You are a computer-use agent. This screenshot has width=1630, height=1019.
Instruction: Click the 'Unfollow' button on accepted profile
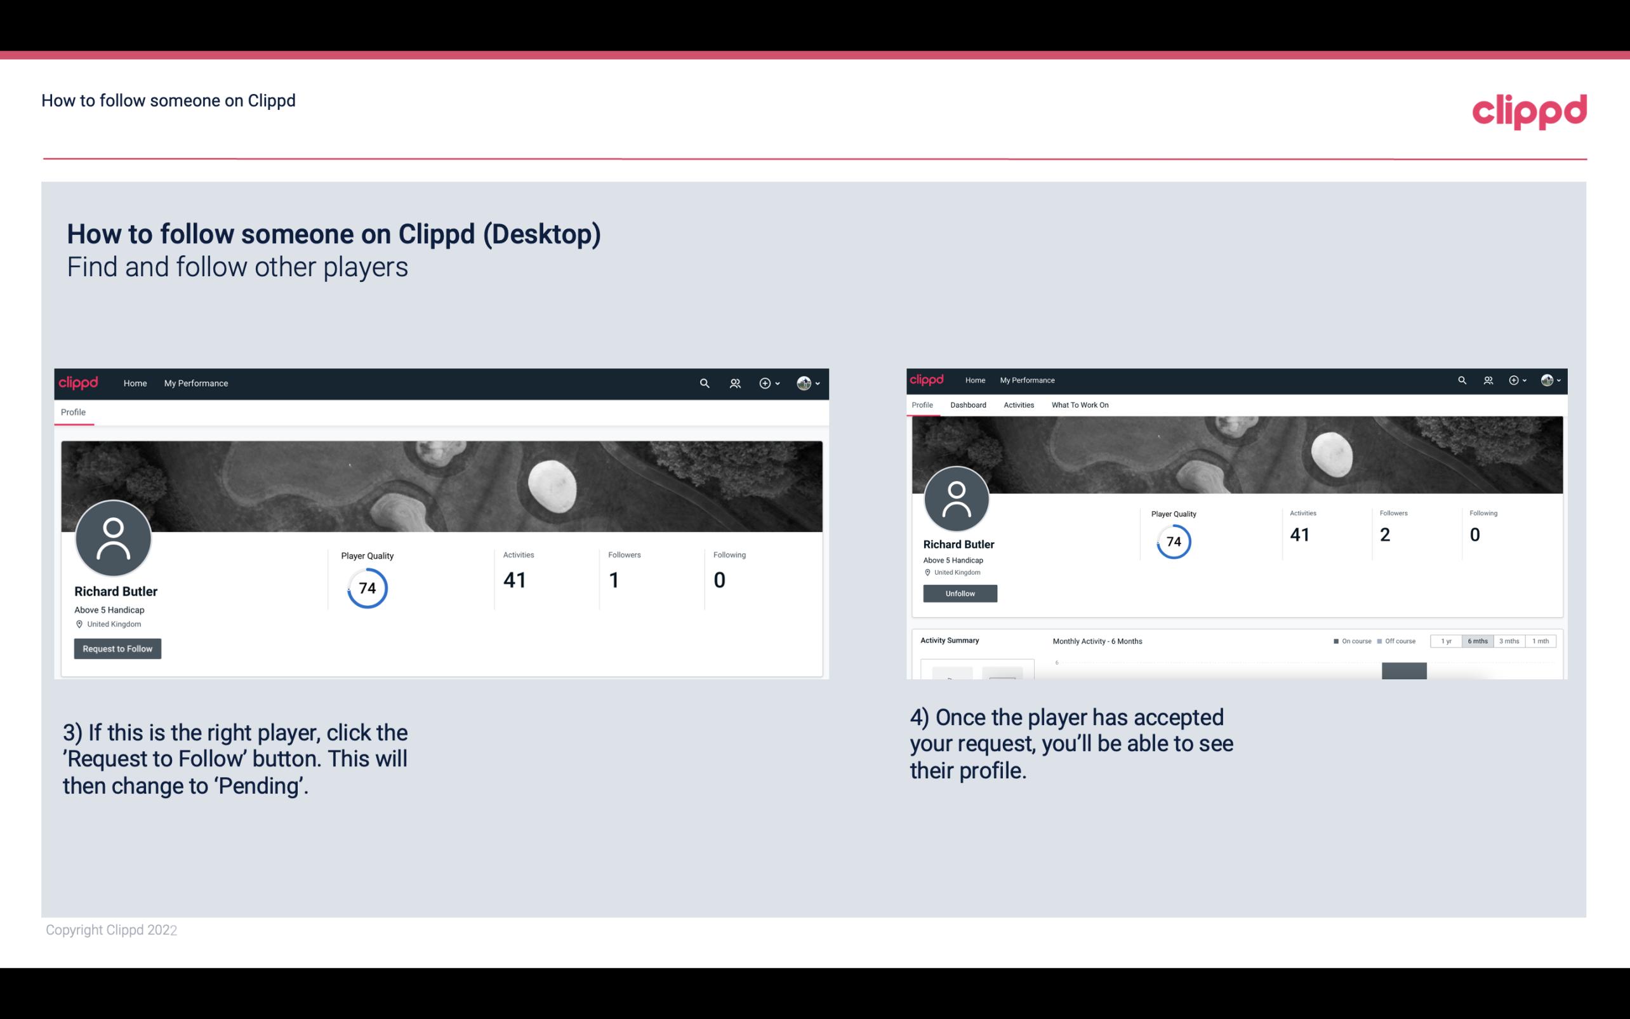[960, 593]
